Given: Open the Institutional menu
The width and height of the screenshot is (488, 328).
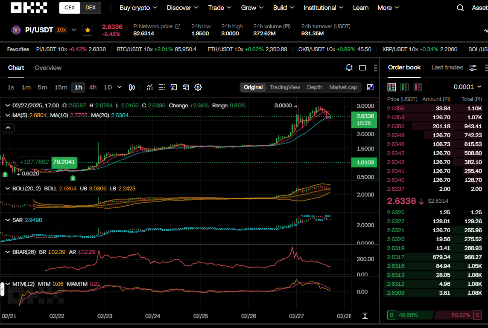Looking at the screenshot, I should pos(323,8).
